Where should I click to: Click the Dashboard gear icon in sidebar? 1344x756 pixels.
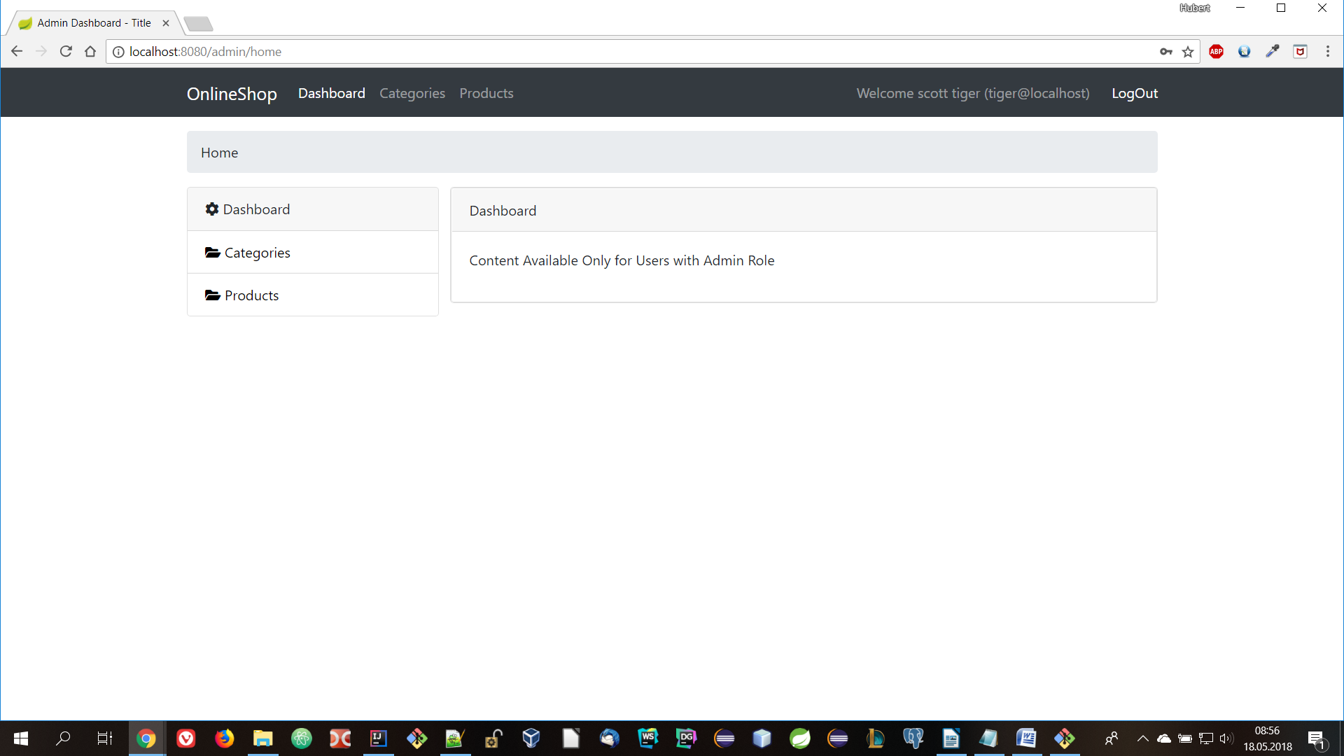211,209
